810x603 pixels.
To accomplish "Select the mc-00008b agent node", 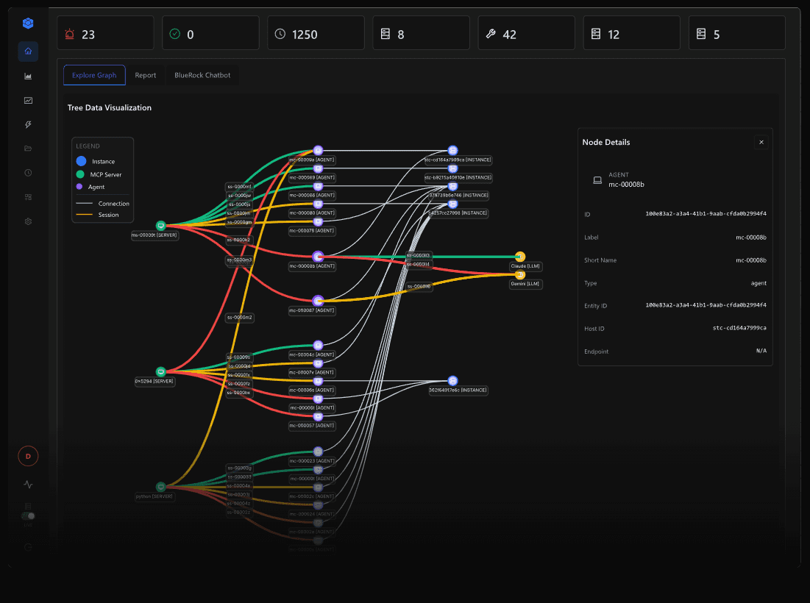I will tap(319, 257).
